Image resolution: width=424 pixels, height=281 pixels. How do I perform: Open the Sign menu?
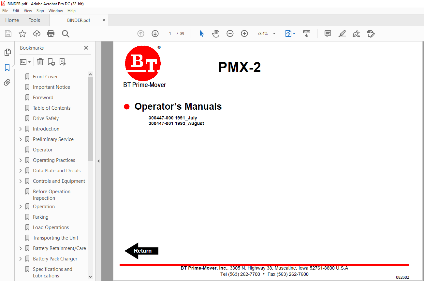tap(40, 11)
